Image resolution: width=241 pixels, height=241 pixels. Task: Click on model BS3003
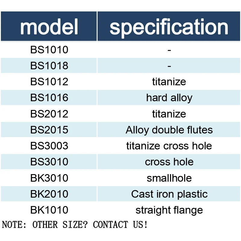pyautogui.click(x=49, y=146)
